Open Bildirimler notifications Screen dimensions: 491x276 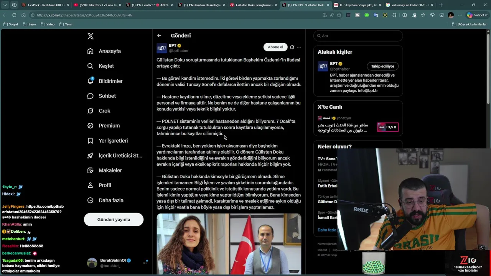105,81
